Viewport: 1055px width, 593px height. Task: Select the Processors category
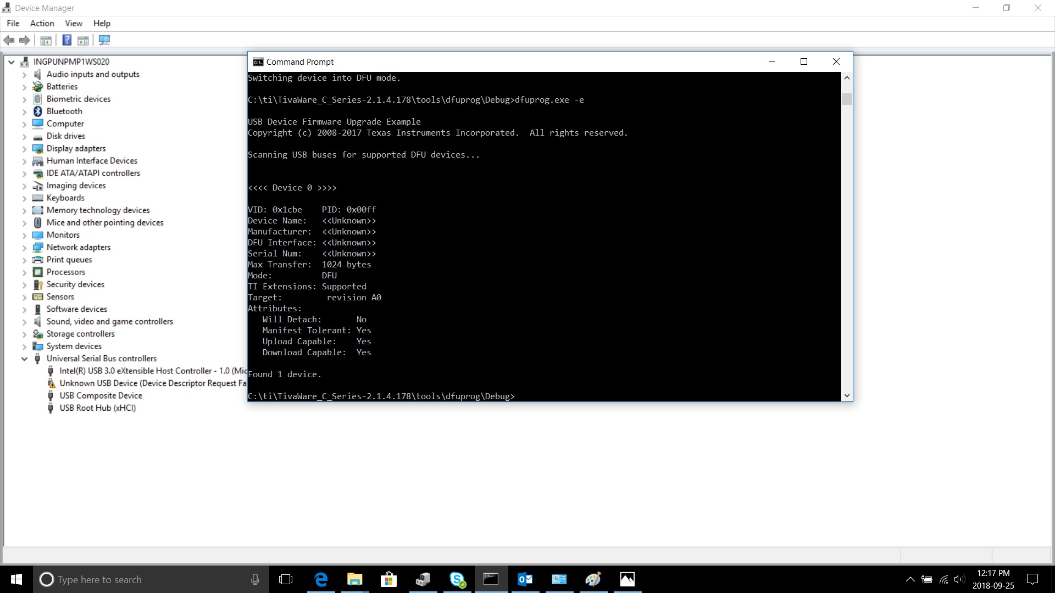pos(66,272)
